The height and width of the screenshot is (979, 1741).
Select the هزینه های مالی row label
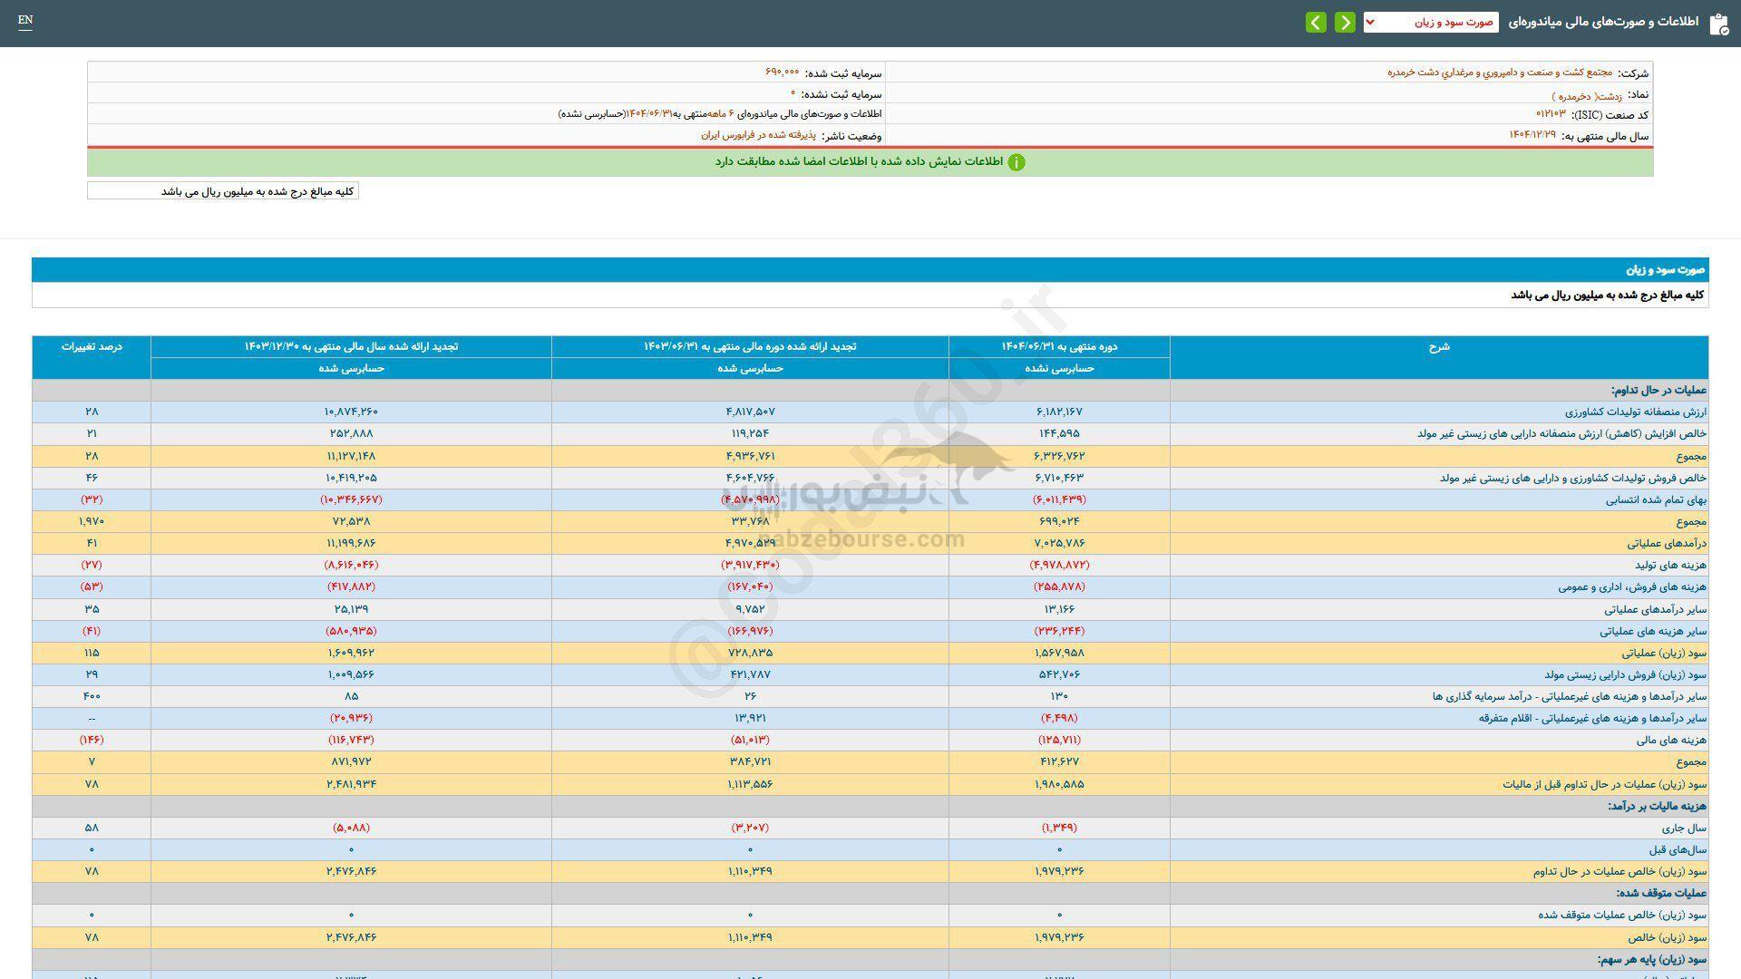[x=1671, y=740]
